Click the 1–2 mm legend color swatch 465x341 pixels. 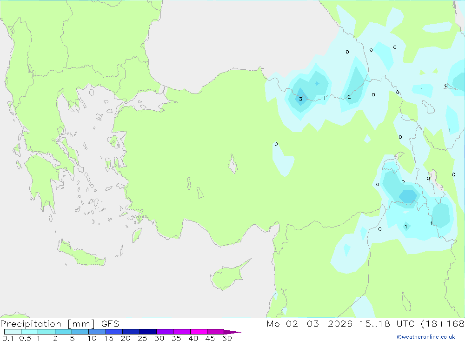(46, 332)
